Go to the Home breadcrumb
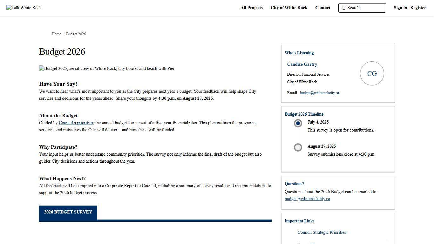 (56, 34)
